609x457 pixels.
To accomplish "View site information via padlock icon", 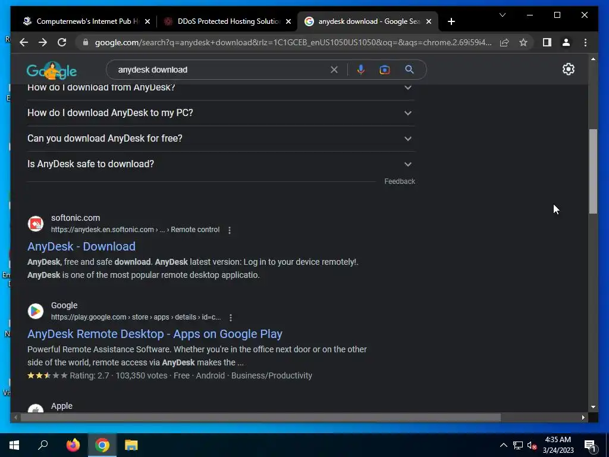I will click(86, 42).
